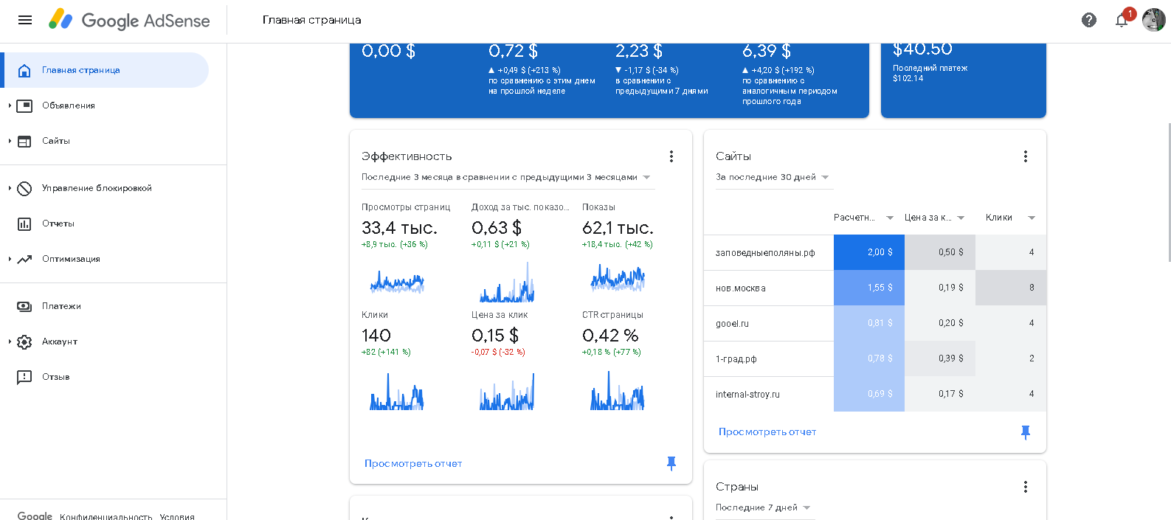Open the Клики column dropdown
The image size is (1171, 520).
click(1032, 218)
